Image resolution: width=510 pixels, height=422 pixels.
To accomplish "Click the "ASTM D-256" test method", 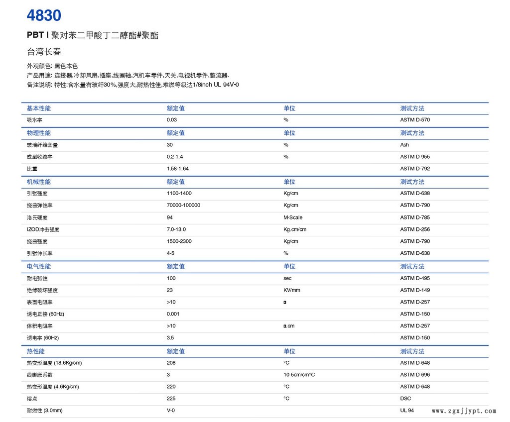I will tap(415, 229).
